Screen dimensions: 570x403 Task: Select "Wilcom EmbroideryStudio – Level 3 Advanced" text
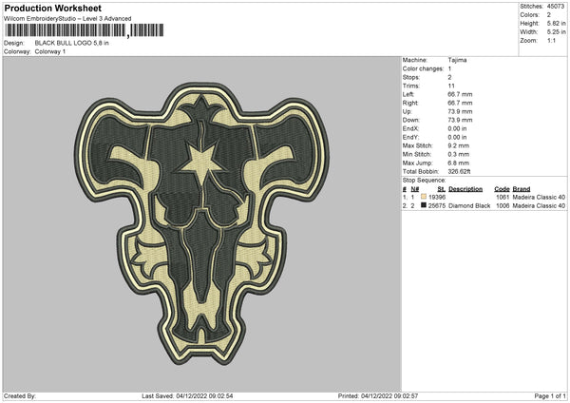tap(67, 19)
